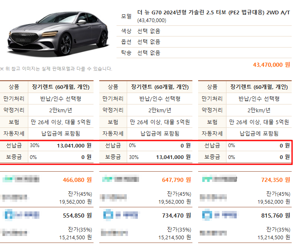This screenshot has width=297, height=245.
Task: Click the monthly price '554,850 원'
Action: 77,216
